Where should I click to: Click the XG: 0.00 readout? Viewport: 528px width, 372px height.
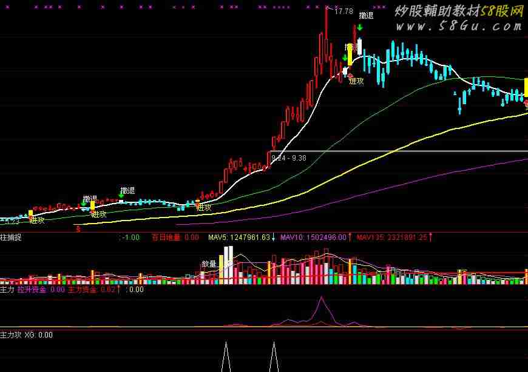pyautogui.click(x=38, y=334)
